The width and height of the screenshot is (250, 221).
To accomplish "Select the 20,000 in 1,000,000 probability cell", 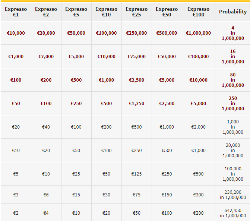I will tap(232, 151).
